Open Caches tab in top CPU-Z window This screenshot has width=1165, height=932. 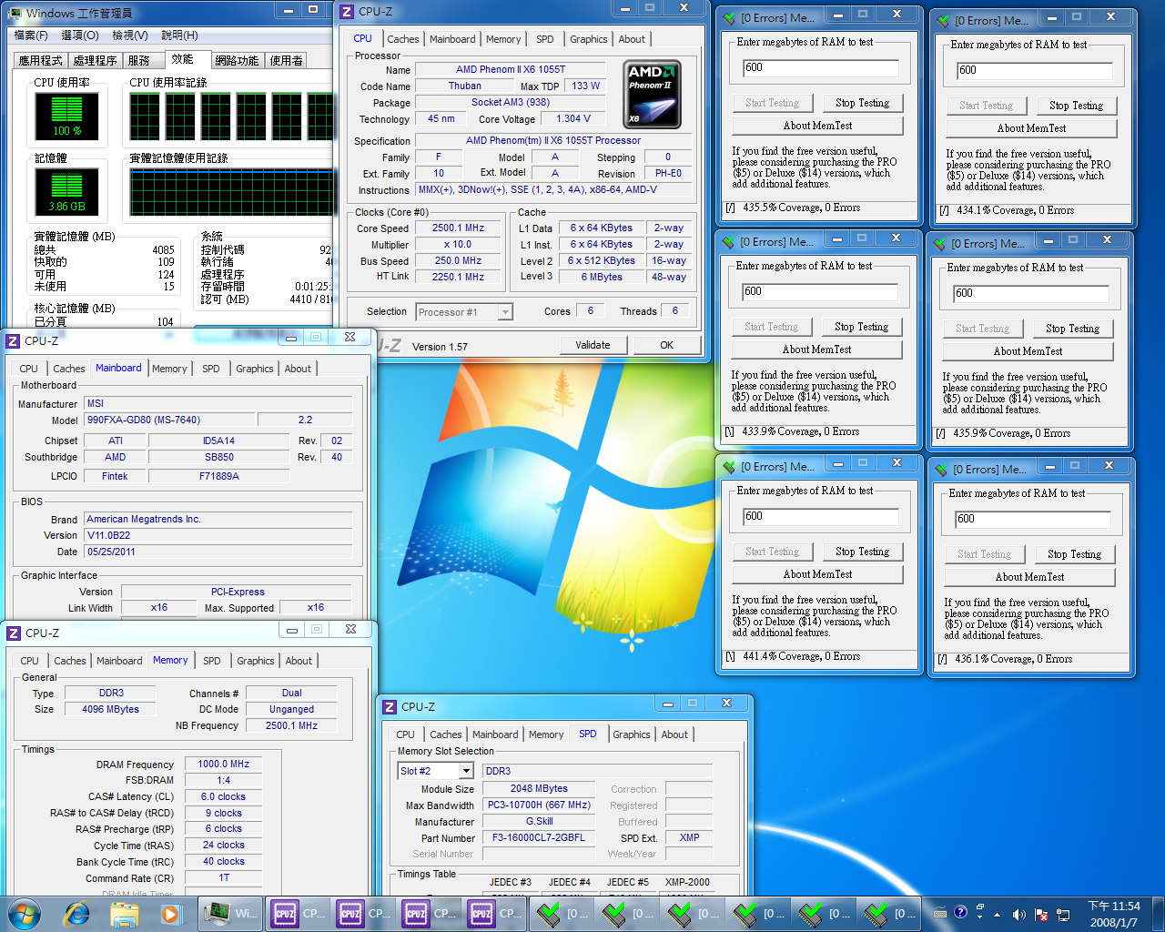[403, 39]
